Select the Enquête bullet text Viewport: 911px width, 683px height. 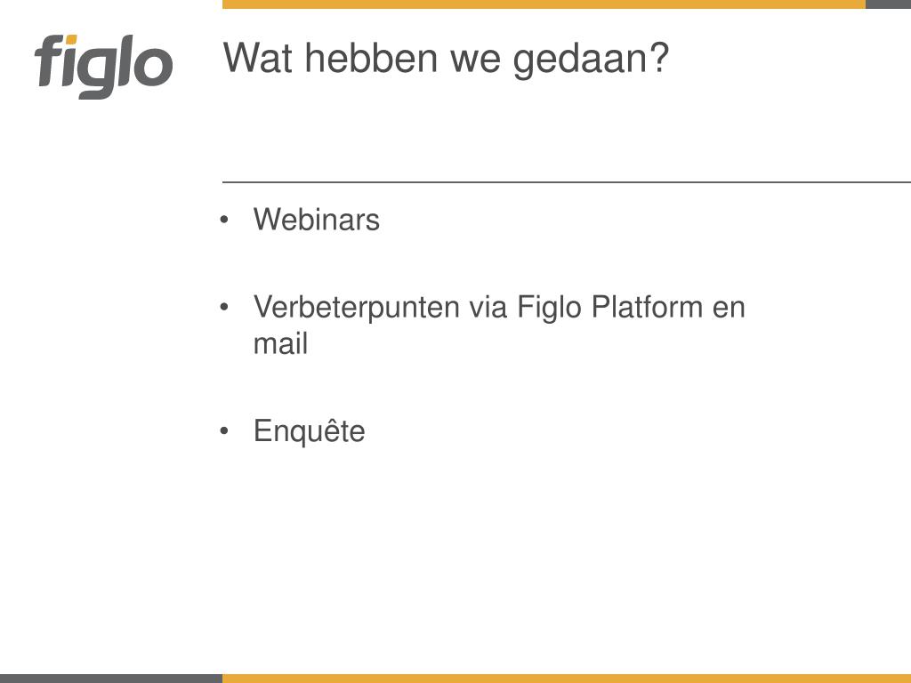pos(310,431)
